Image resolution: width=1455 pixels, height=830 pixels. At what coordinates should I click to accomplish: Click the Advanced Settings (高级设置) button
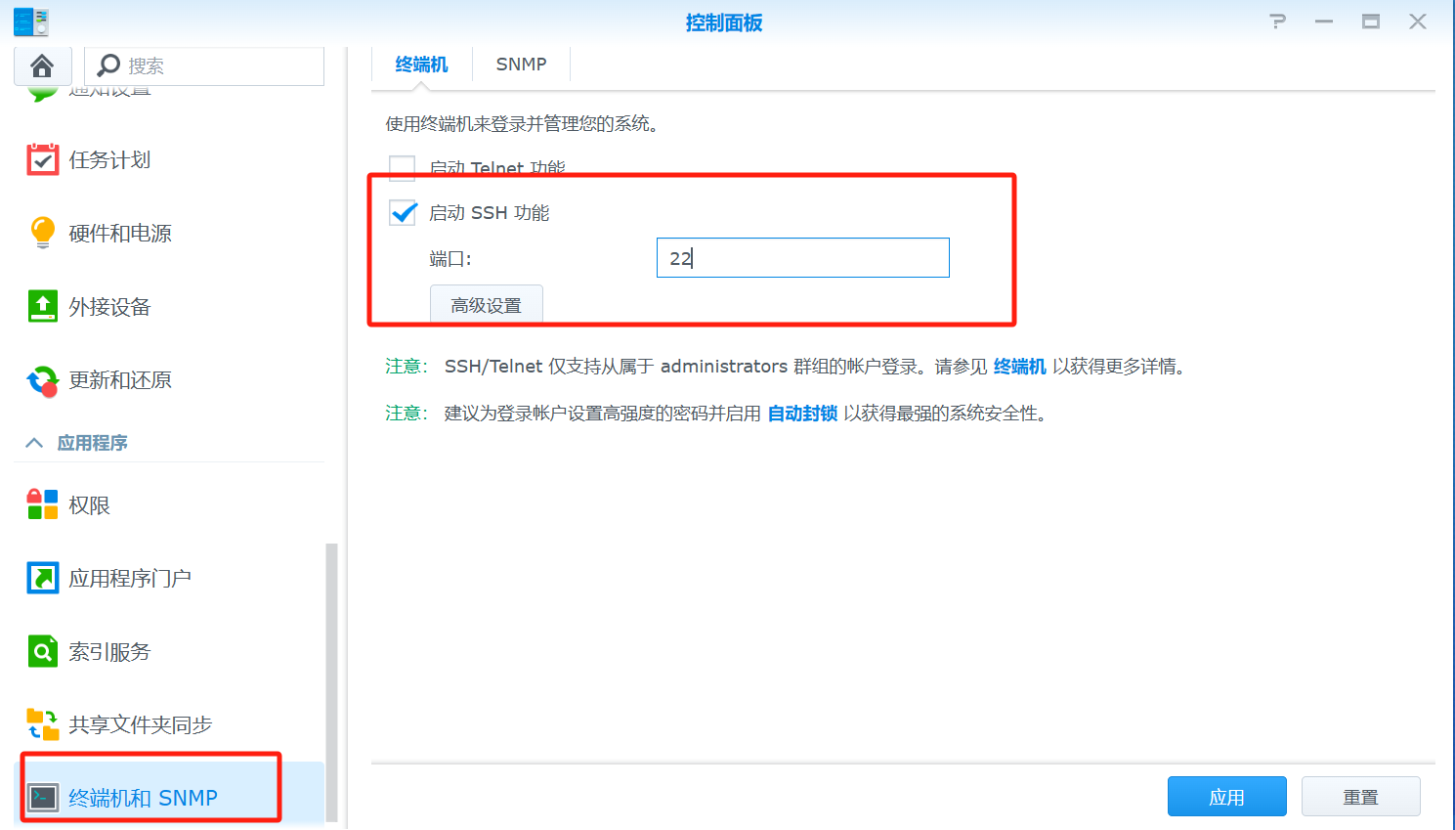click(x=486, y=305)
